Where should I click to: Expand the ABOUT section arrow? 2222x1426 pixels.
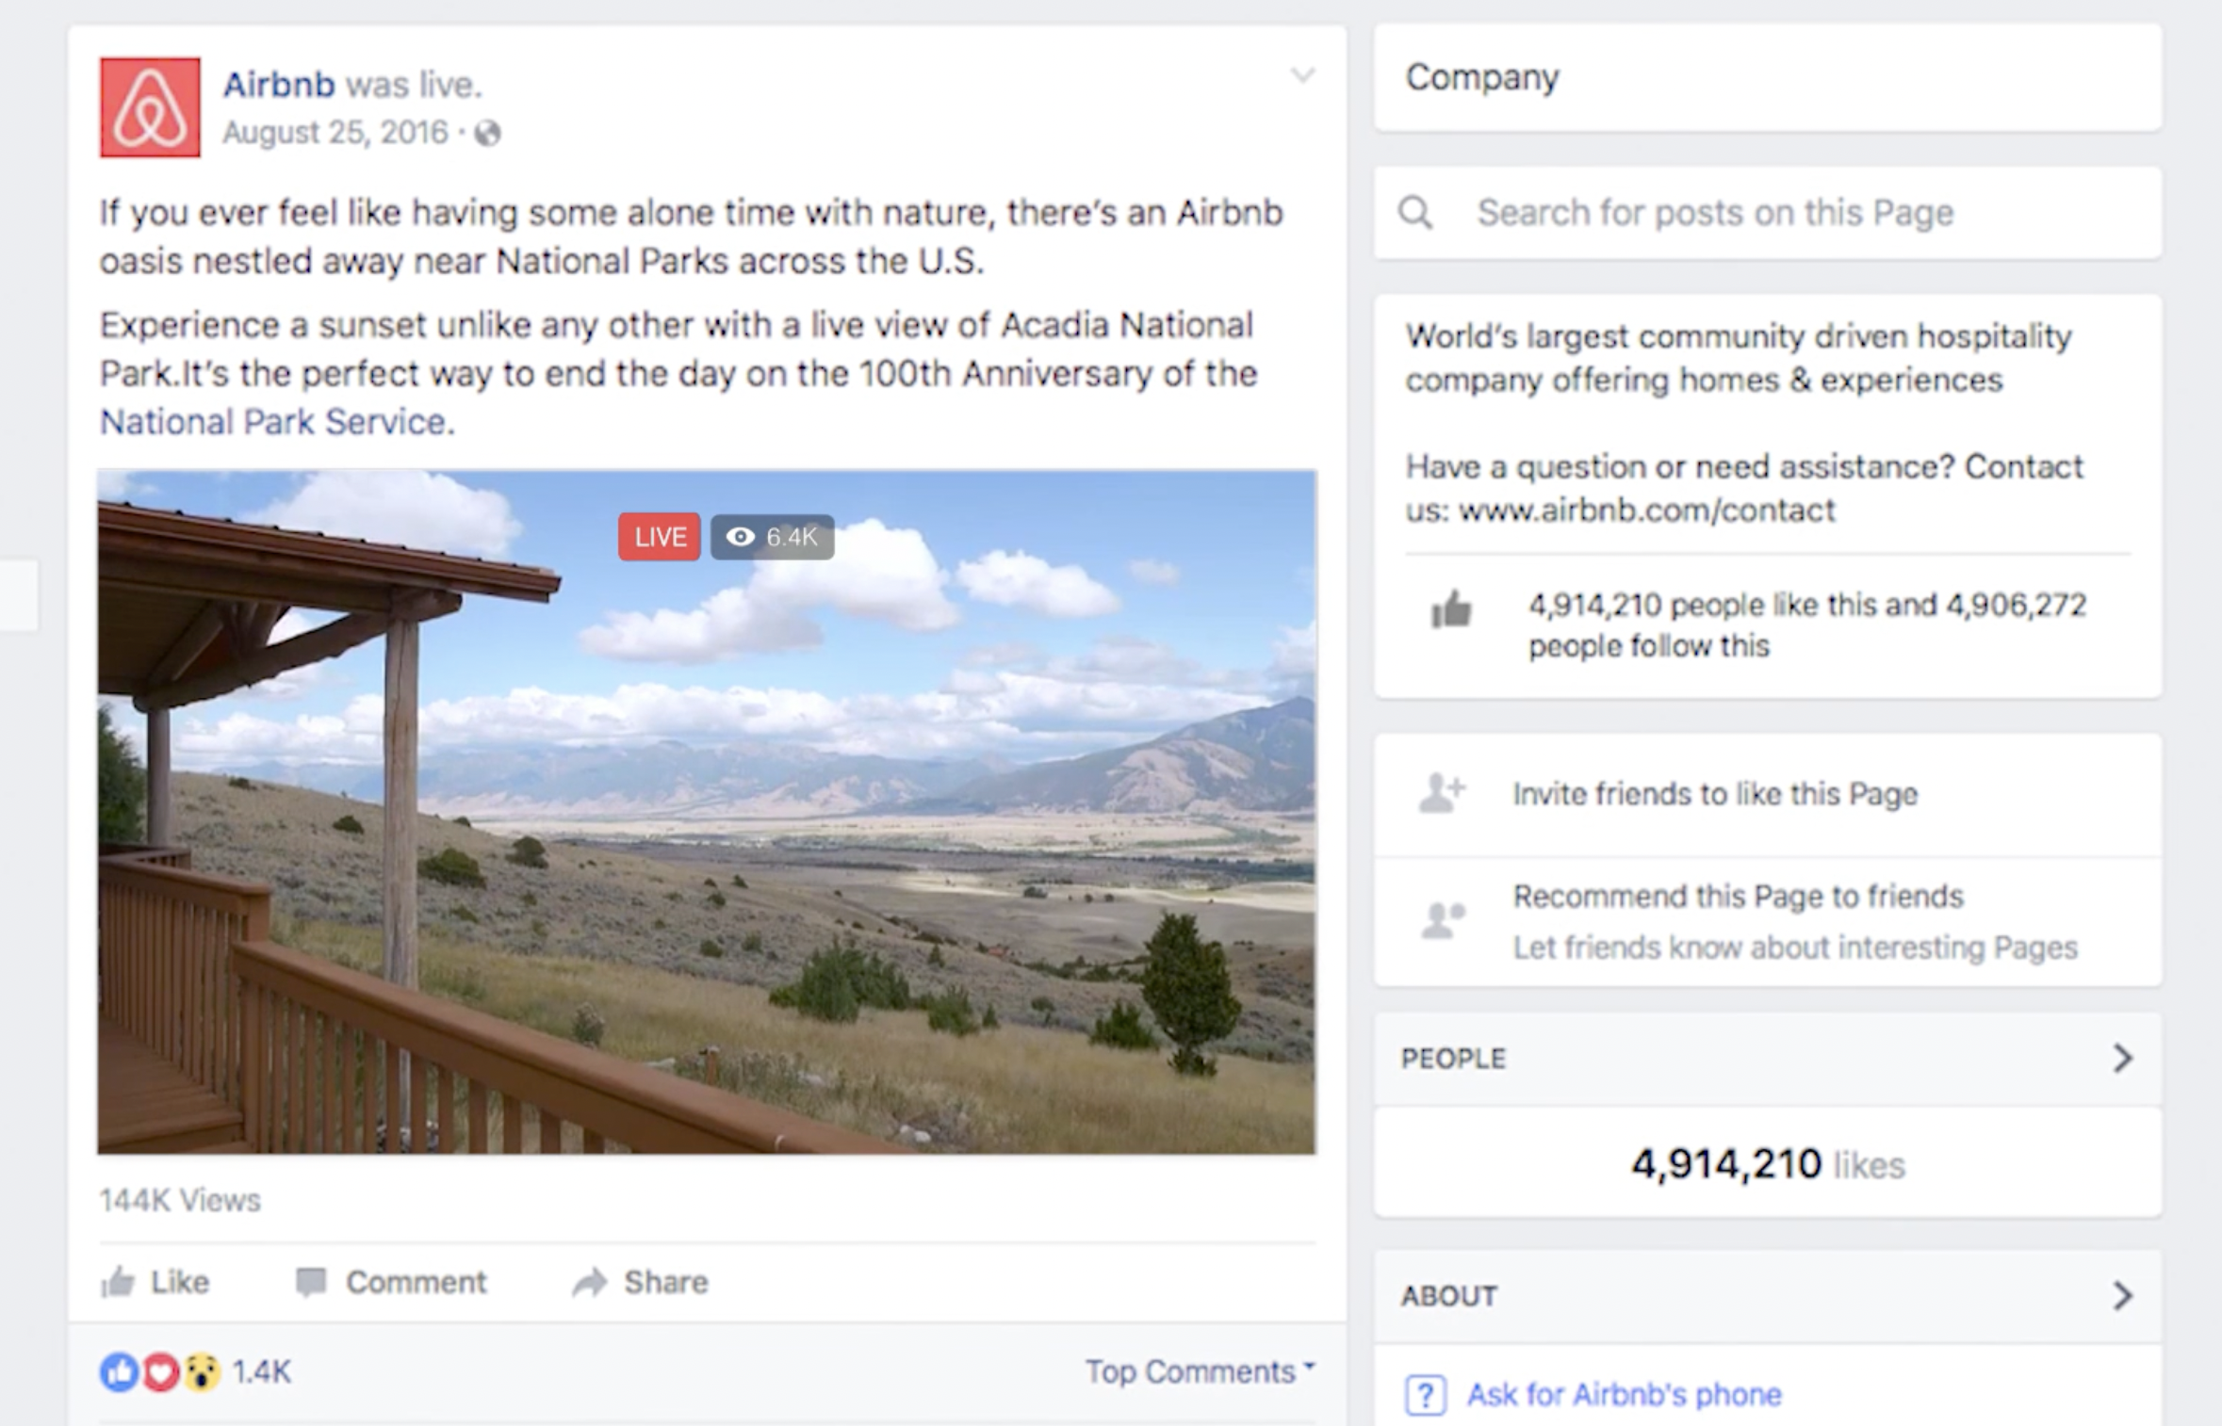[2121, 1295]
